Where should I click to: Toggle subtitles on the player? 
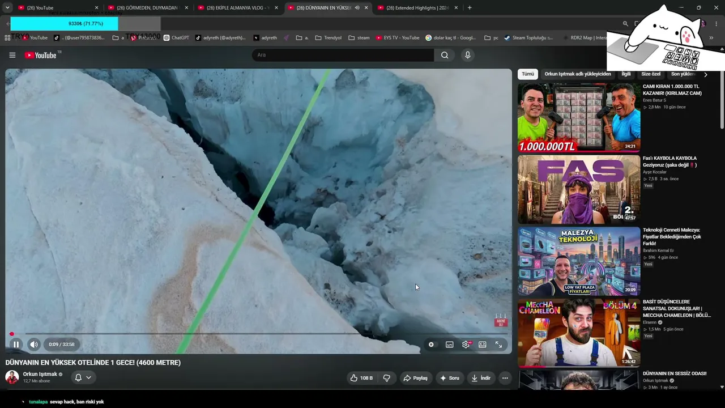(449, 345)
